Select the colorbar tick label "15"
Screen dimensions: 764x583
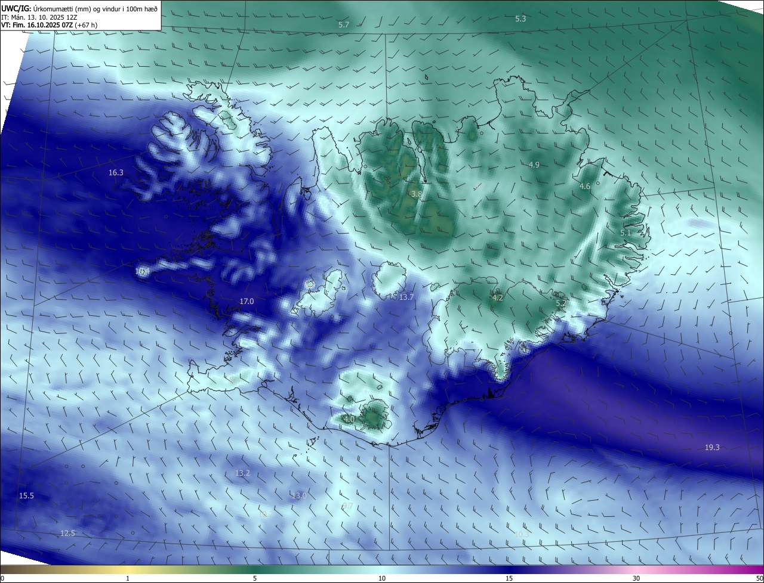[x=509, y=578]
